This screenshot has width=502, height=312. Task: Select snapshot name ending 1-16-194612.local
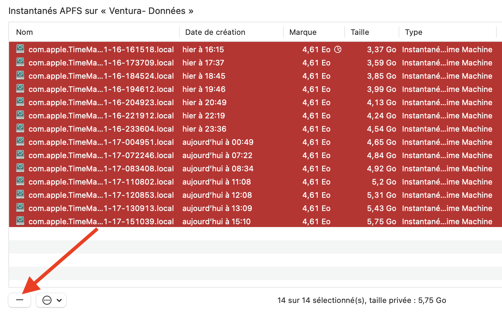(101, 89)
